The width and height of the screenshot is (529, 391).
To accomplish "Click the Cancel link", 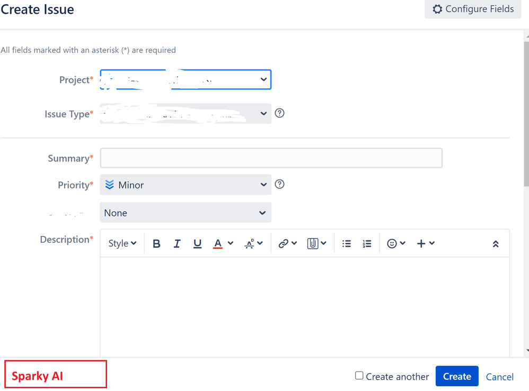I will (x=499, y=376).
